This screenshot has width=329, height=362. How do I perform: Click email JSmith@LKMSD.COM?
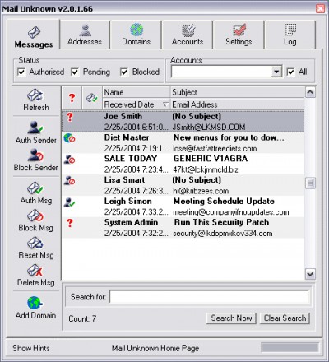[x=209, y=128]
